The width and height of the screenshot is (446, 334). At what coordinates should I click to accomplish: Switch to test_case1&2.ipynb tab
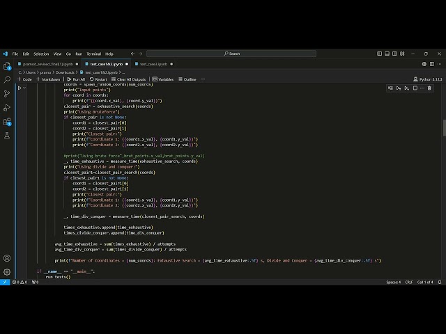pos(107,64)
